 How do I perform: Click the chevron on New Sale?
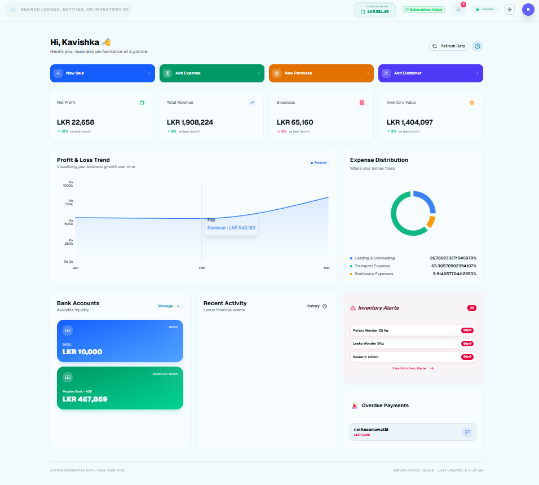(x=149, y=73)
